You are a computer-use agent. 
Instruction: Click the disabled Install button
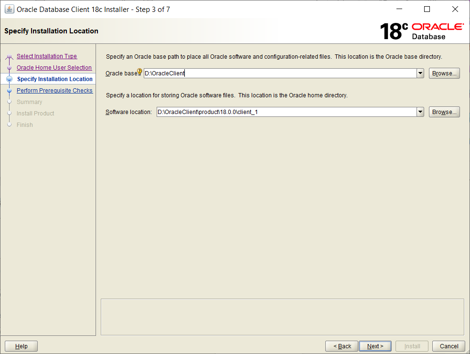(x=412, y=346)
